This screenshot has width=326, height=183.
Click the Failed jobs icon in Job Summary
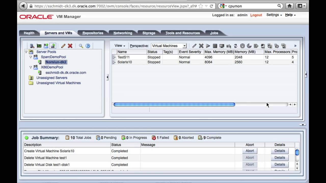(154, 138)
